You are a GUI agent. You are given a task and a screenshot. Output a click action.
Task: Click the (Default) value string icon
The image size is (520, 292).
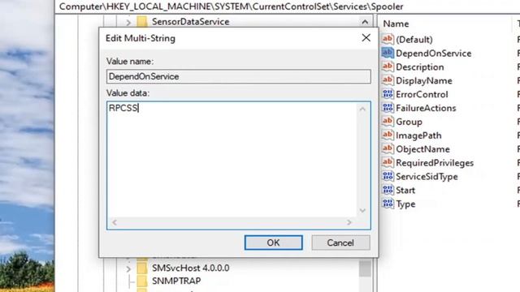(x=388, y=39)
